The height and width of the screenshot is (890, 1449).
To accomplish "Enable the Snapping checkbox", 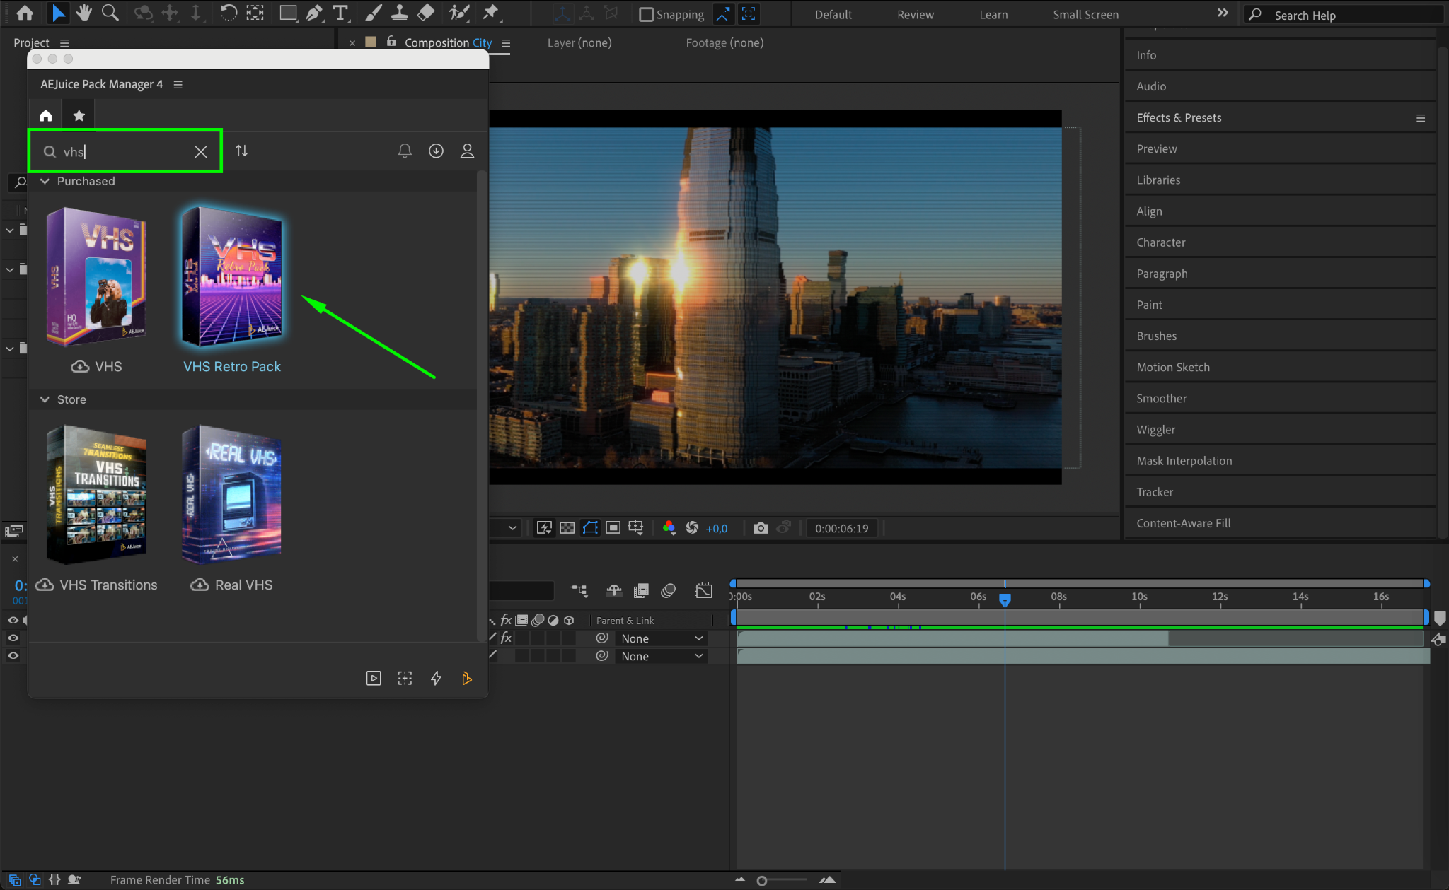I will [646, 15].
